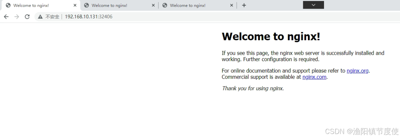The image size is (400, 138).
Task: Open the nginx.com commercial support link
Action: 314,77
